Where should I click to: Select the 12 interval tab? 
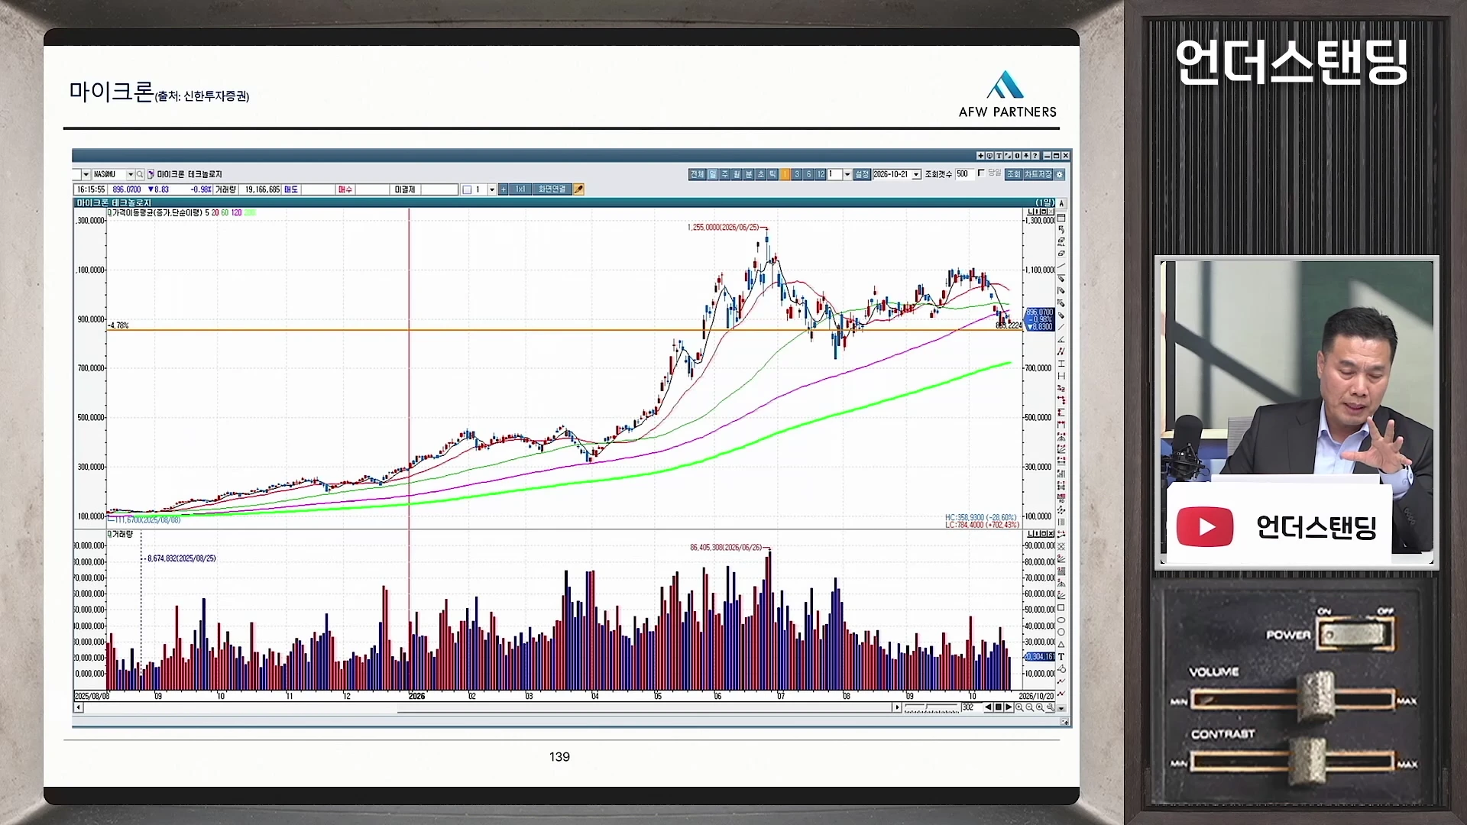tap(821, 174)
